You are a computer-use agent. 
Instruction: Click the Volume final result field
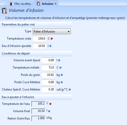38,111
